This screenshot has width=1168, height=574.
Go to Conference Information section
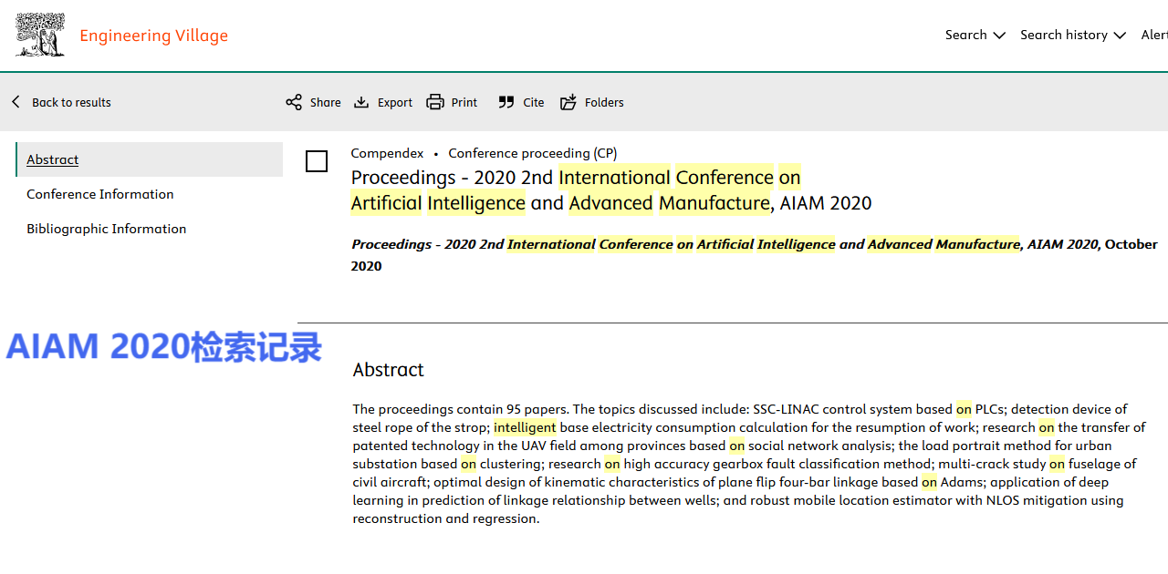(100, 194)
